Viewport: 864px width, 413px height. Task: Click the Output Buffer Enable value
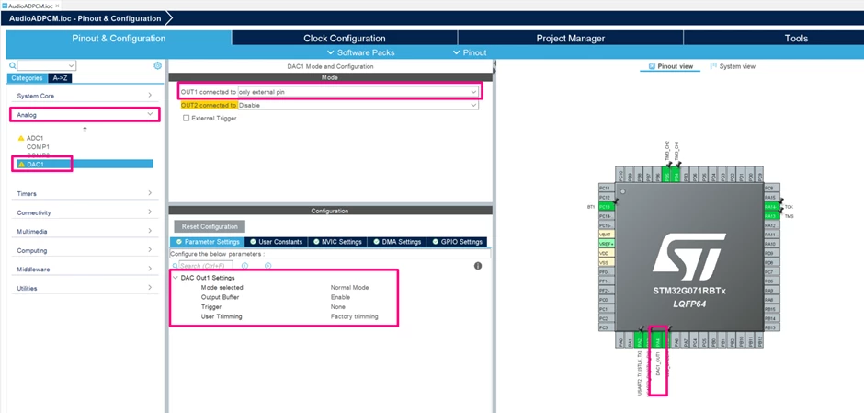[x=340, y=297]
